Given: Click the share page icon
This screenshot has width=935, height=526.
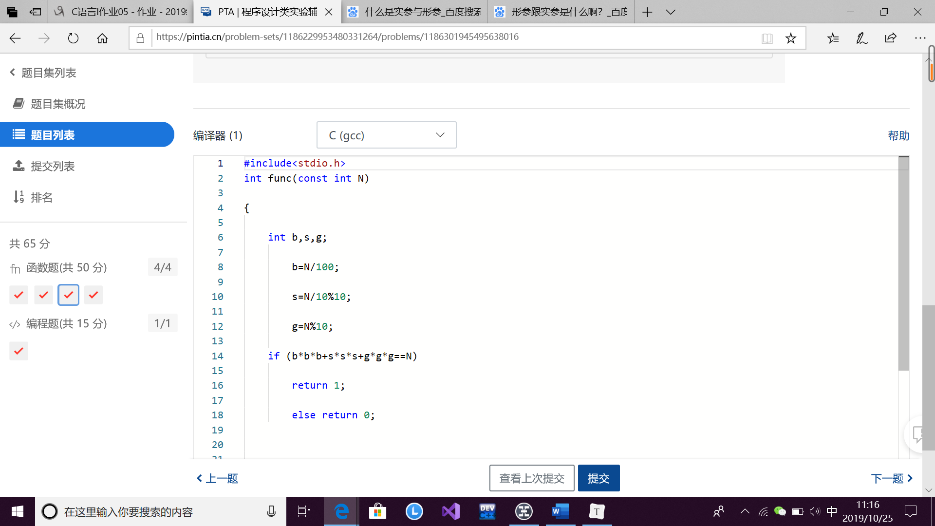Looking at the screenshot, I should 891,38.
